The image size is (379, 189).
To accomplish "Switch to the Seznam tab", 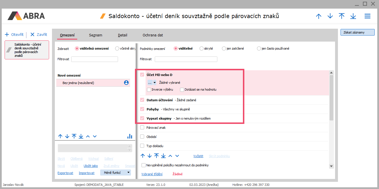I will click(96, 35).
